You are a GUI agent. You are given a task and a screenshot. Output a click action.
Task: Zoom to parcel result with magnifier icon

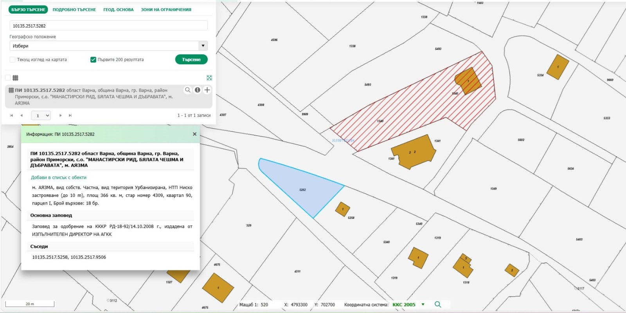click(188, 90)
